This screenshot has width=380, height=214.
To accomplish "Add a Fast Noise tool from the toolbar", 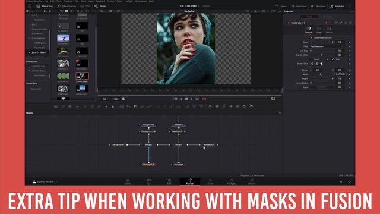I will tap(63, 106).
